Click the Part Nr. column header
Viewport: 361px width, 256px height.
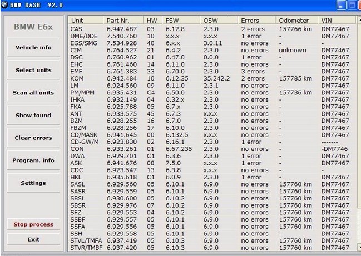123,20
